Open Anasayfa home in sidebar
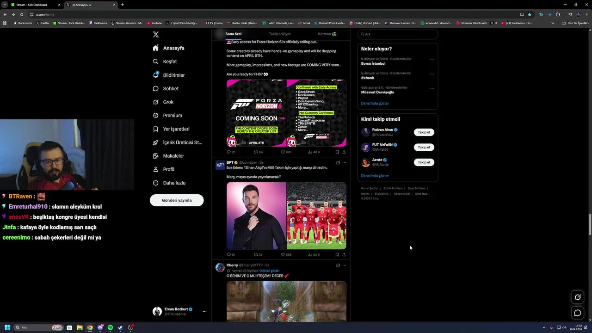Viewport: 592px width, 333px height. pyautogui.click(x=169, y=48)
